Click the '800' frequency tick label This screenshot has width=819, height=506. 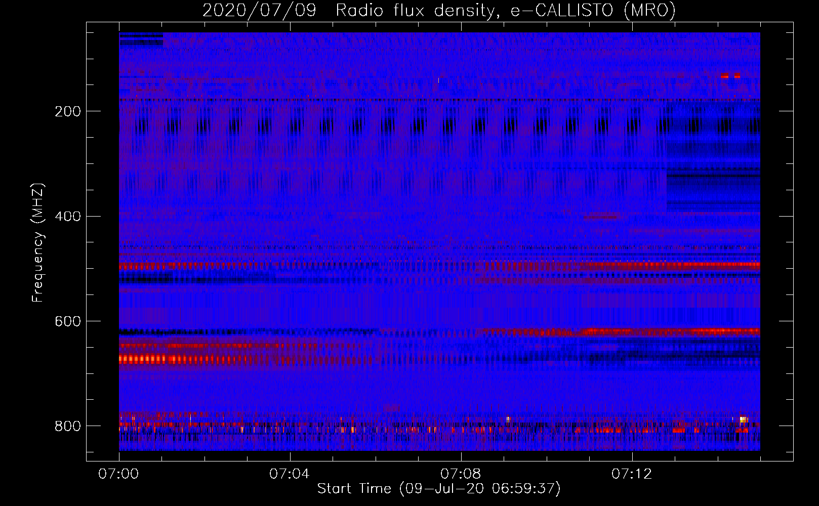(x=67, y=427)
